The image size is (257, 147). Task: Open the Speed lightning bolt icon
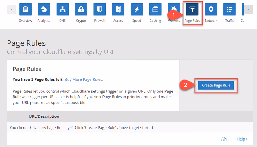tap(137, 10)
